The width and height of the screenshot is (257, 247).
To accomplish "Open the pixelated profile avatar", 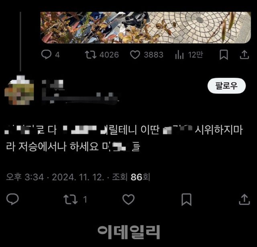I will click(19, 90).
